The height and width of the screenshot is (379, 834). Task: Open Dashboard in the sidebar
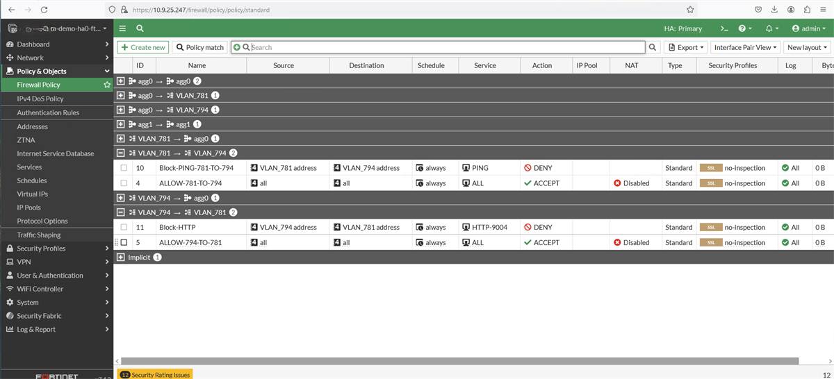point(56,44)
